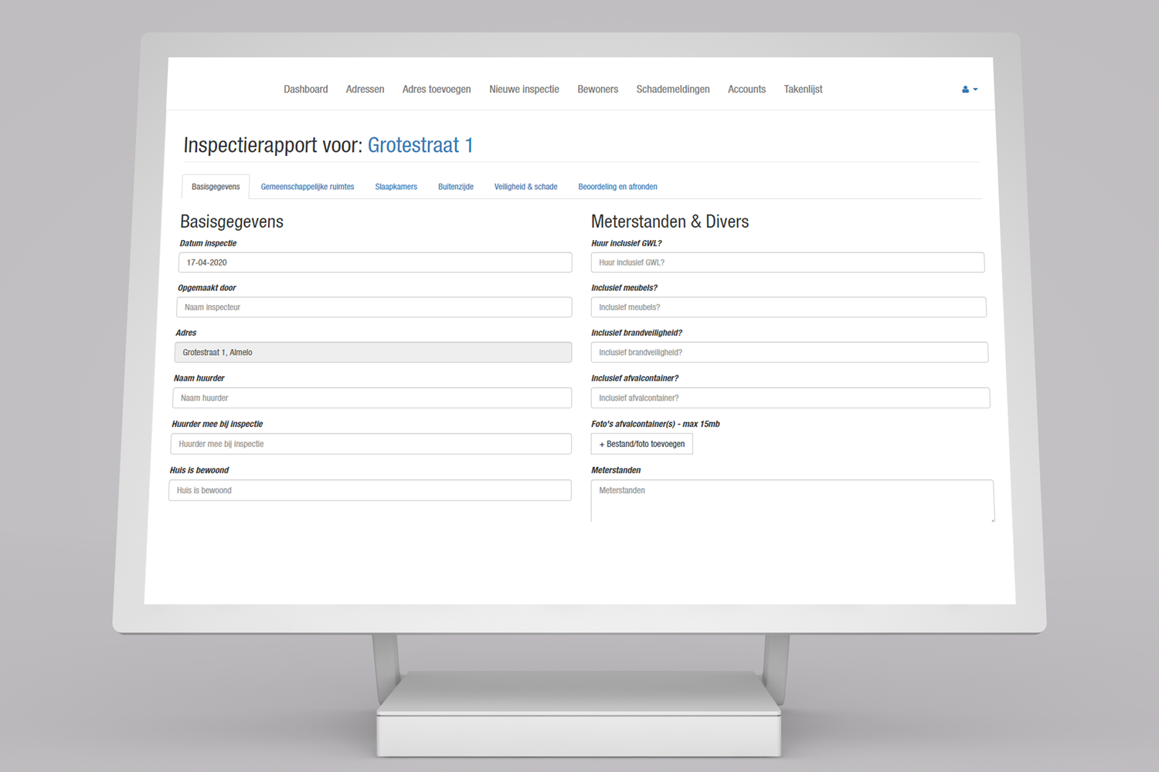Start a Nieuwe inspectie
This screenshot has width=1159, height=772.
[x=524, y=90]
